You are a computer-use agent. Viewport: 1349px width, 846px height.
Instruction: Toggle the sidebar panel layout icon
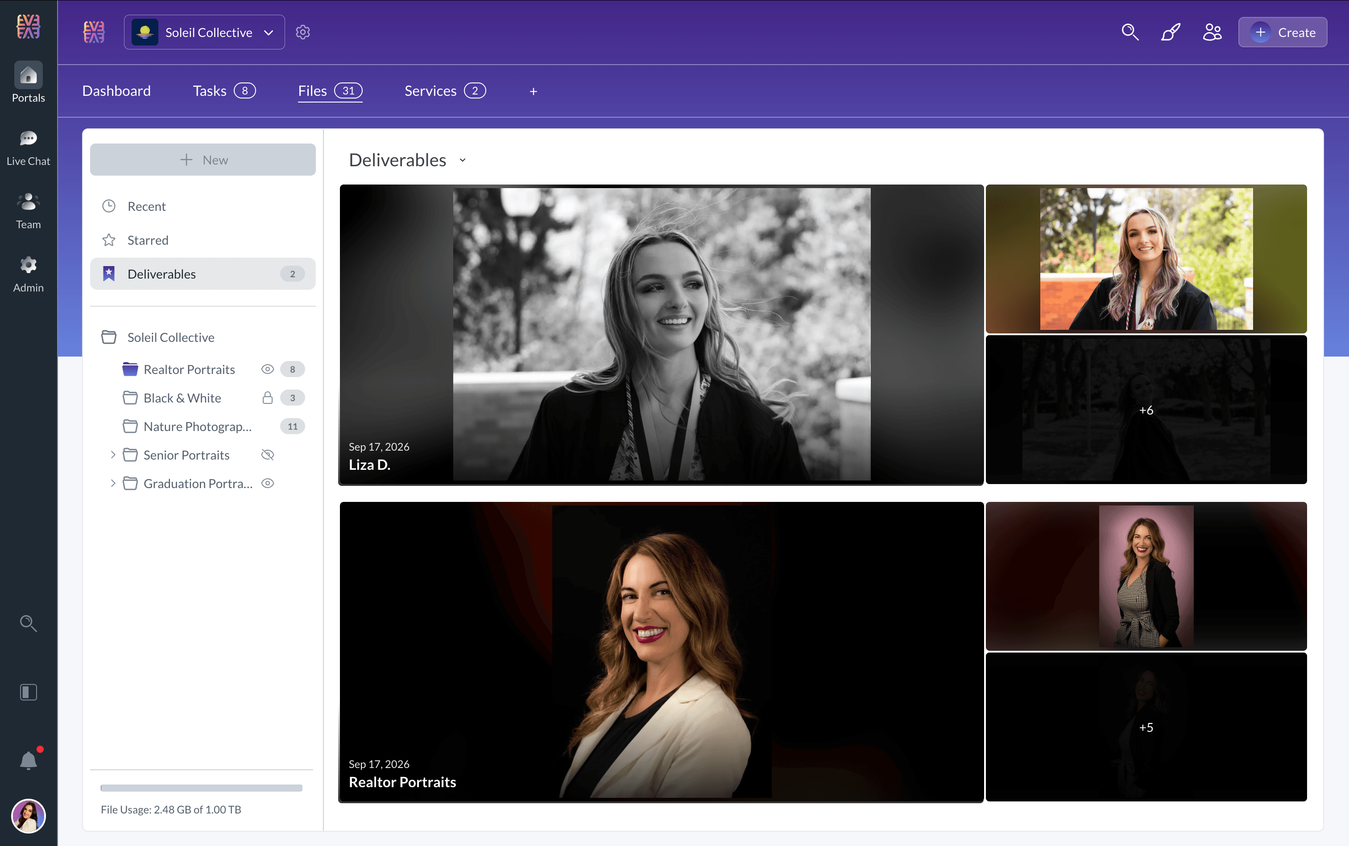point(28,693)
